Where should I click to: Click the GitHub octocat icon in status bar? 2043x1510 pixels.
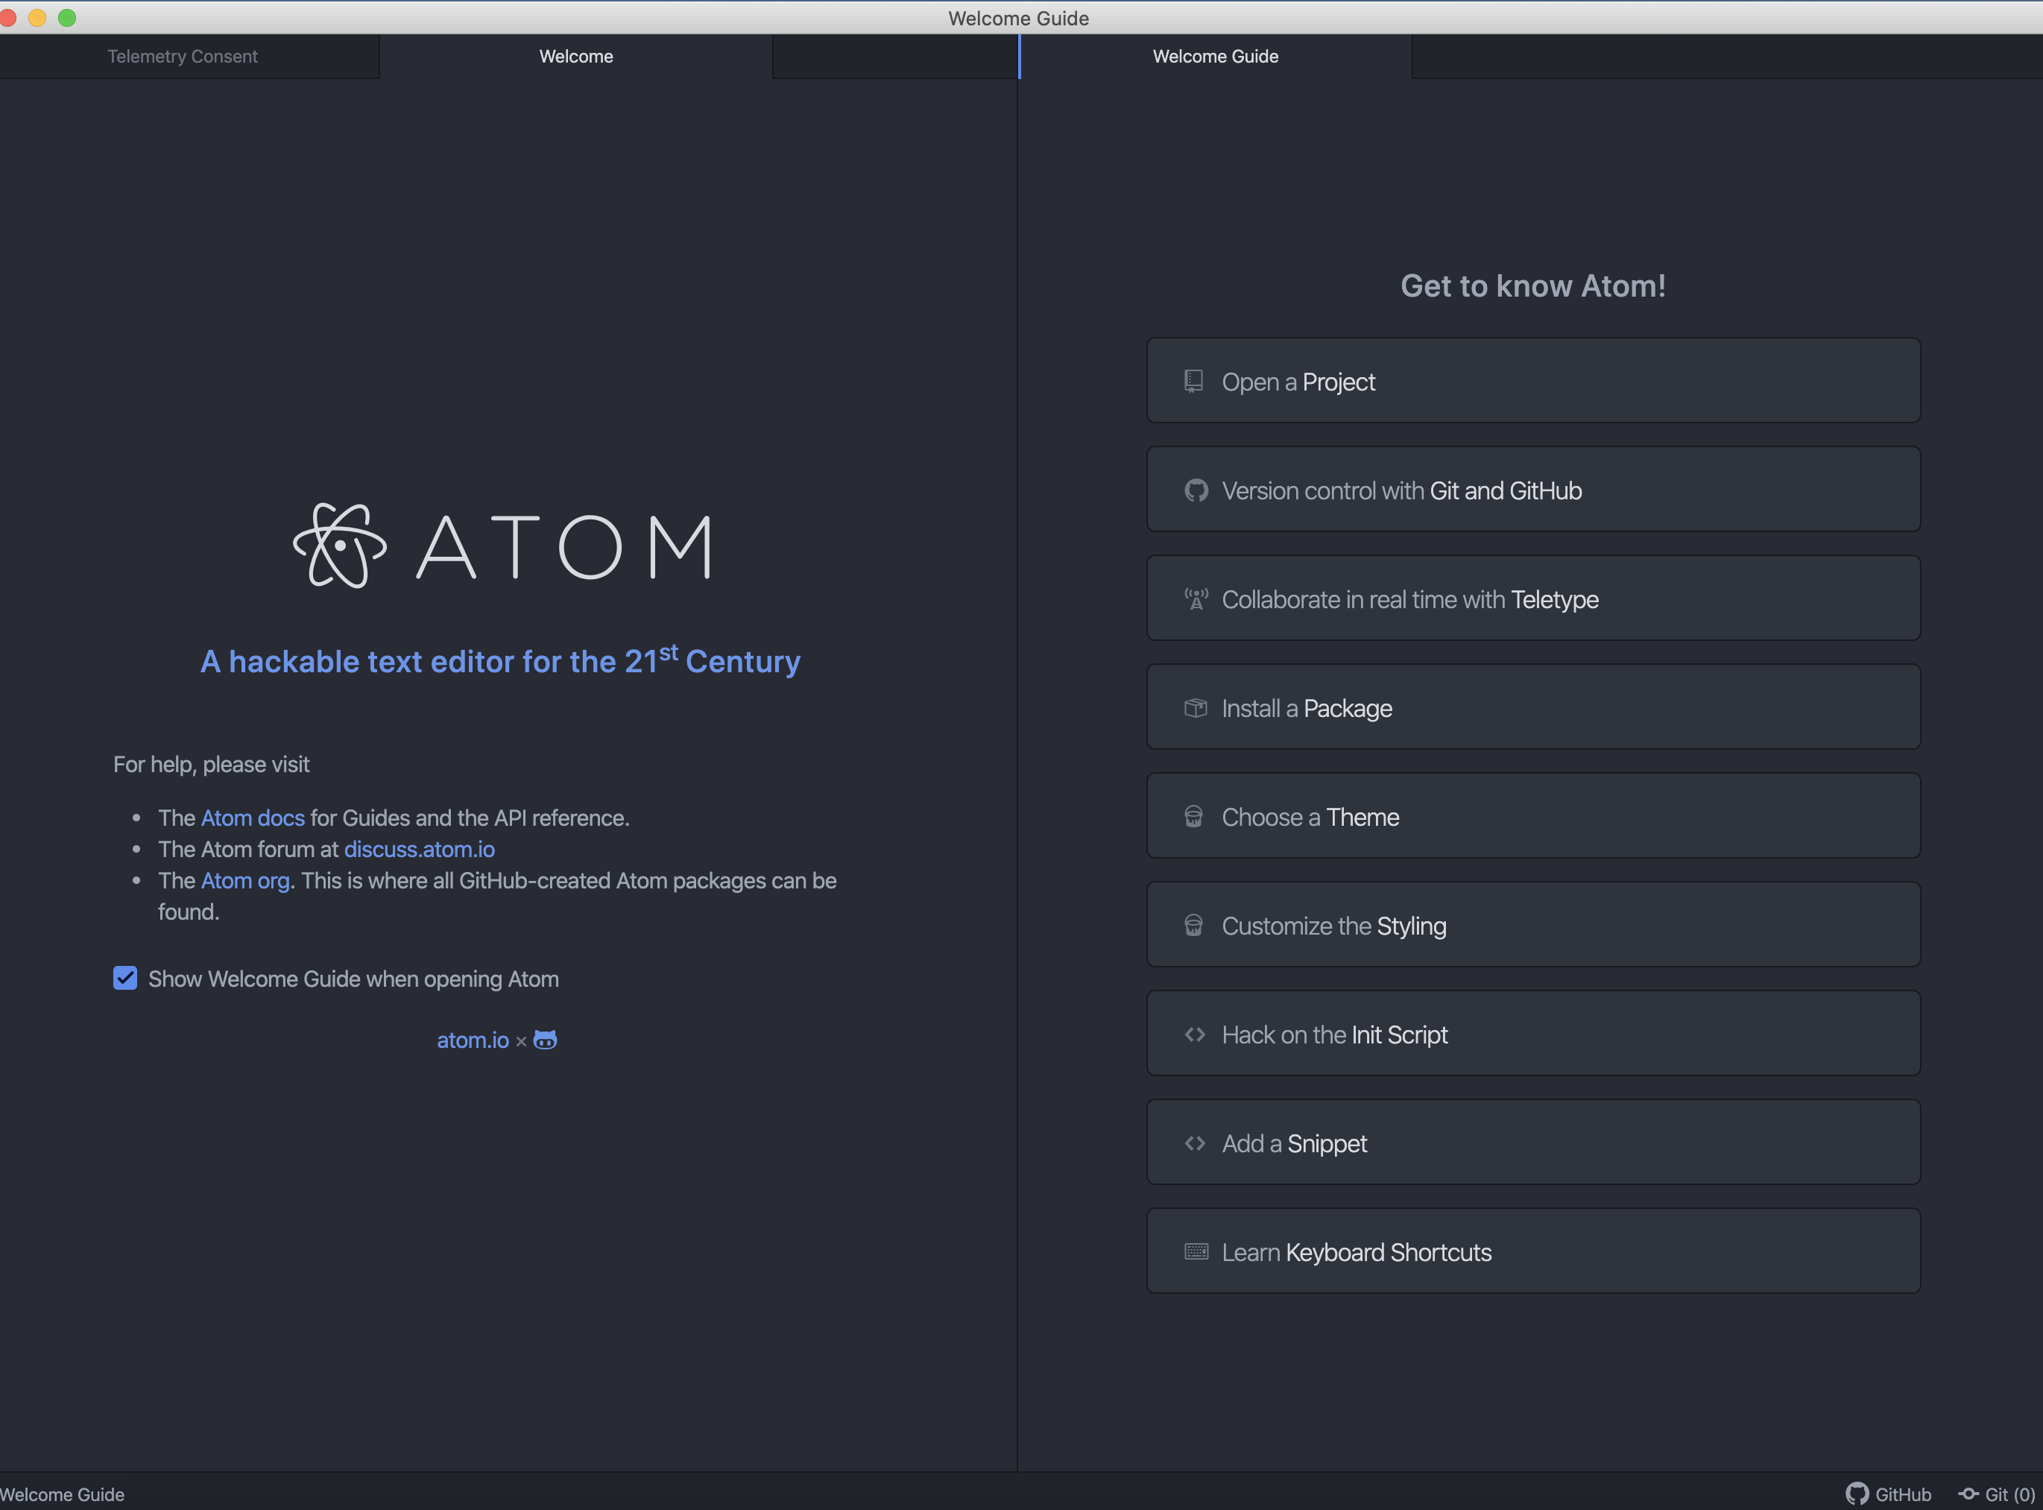(1857, 1494)
